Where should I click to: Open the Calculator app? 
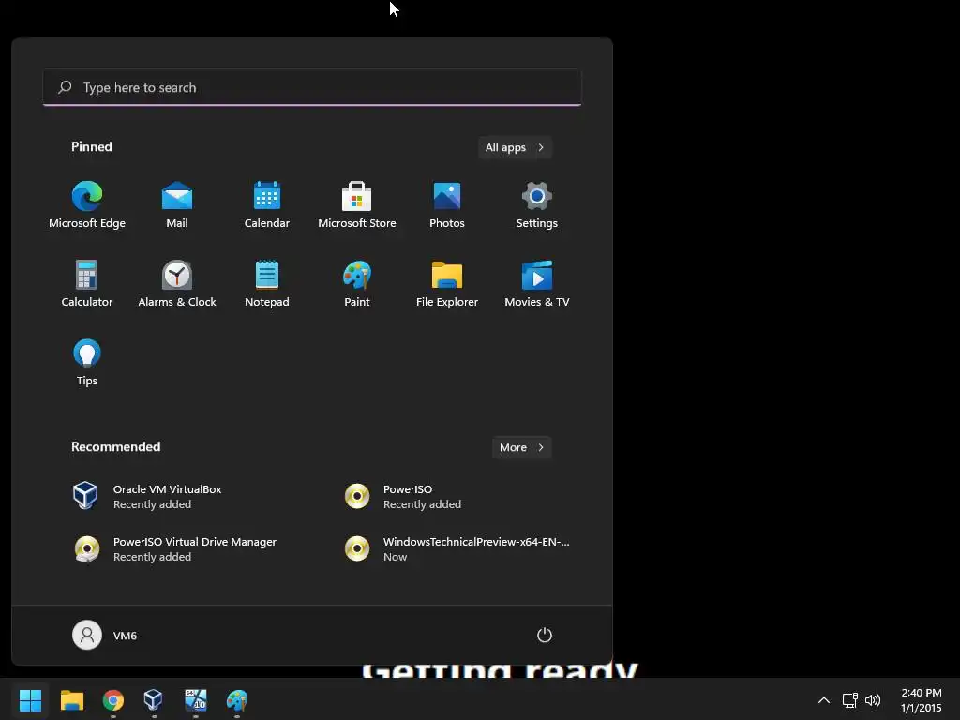click(x=87, y=283)
